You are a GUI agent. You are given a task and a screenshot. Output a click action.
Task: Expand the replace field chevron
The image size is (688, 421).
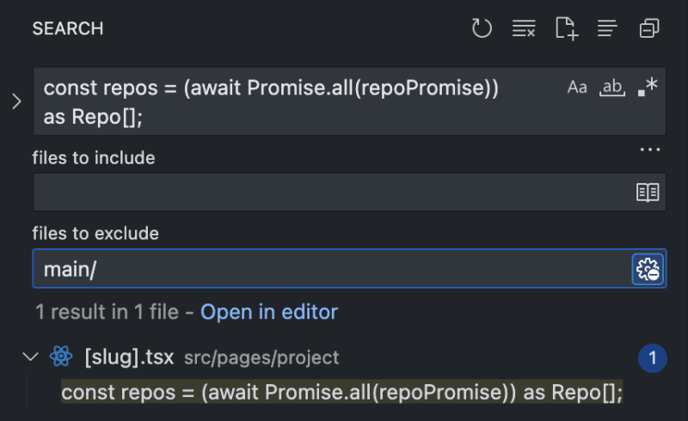click(16, 101)
